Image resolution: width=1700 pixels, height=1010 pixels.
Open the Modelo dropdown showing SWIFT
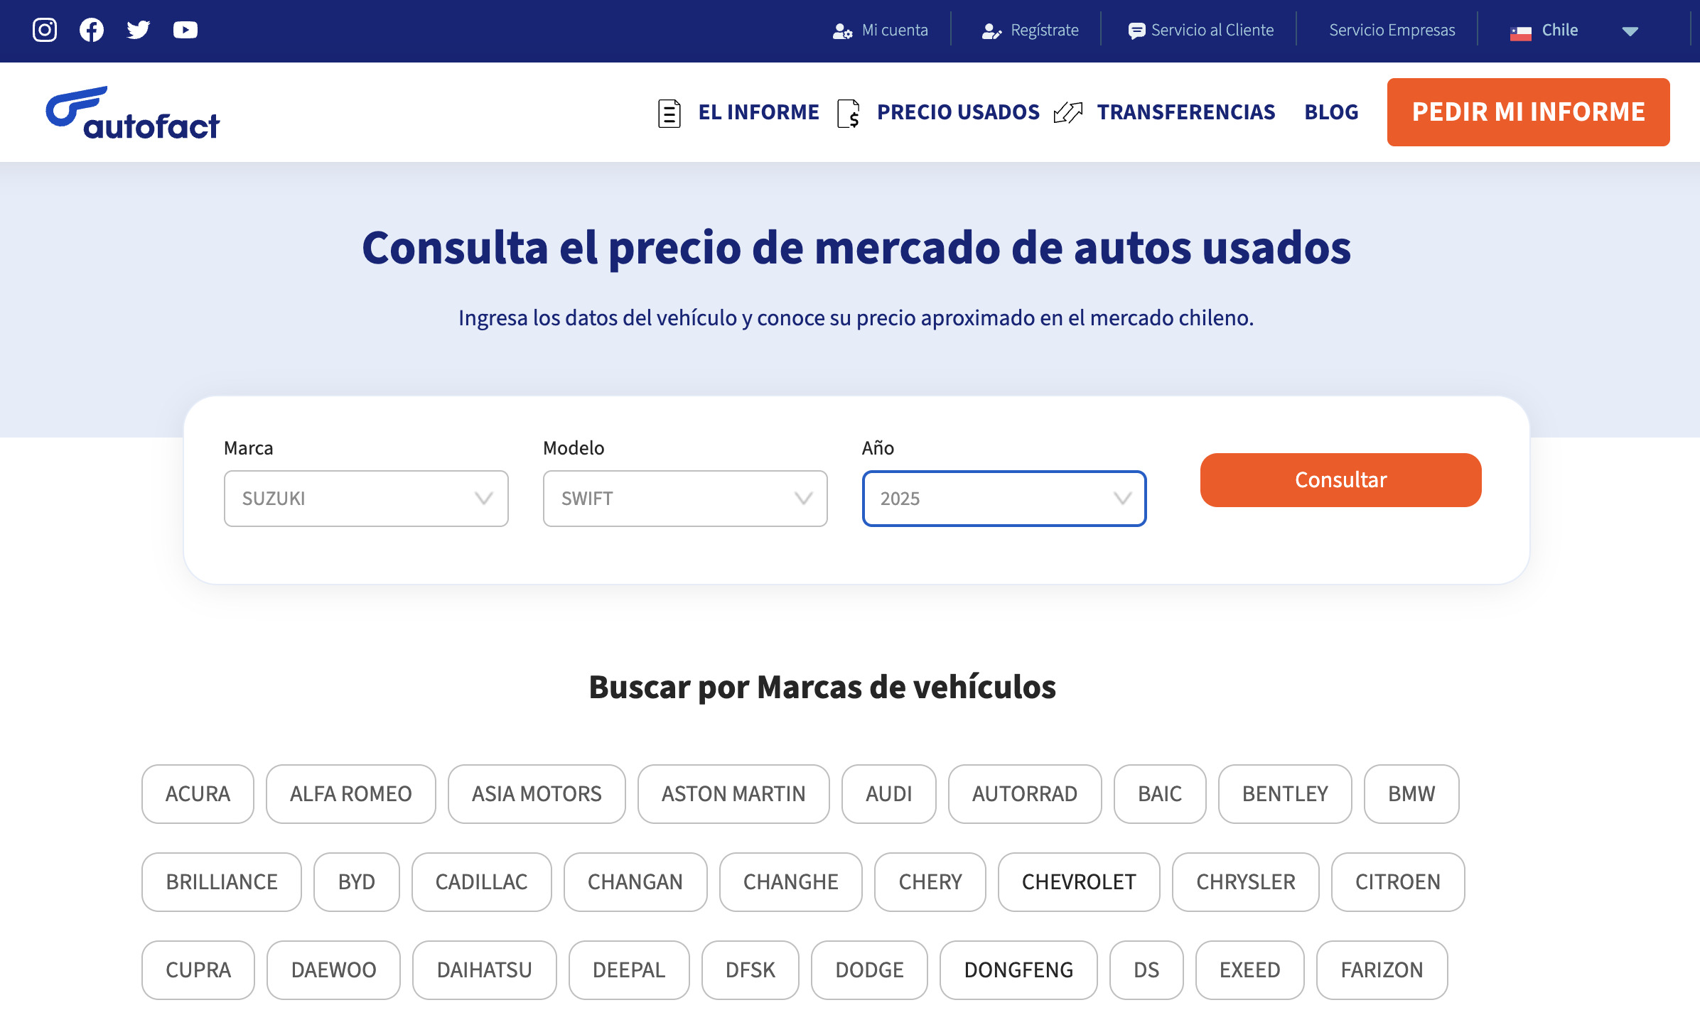684,499
